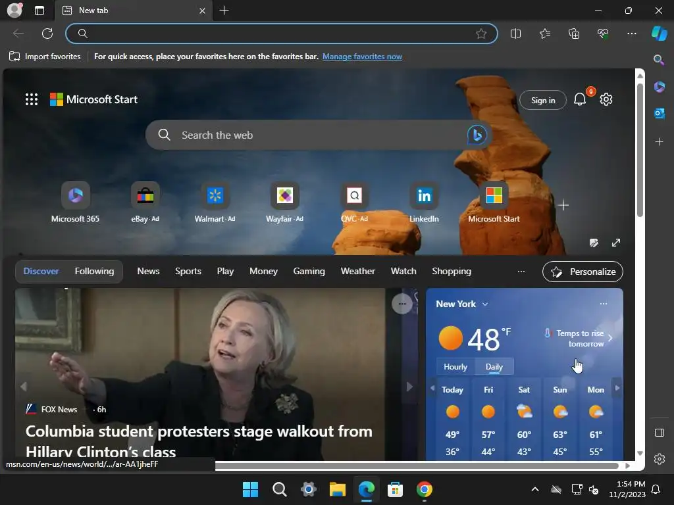Add a new quick link site
The width and height of the screenshot is (674, 505).
(x=563, y=205)
